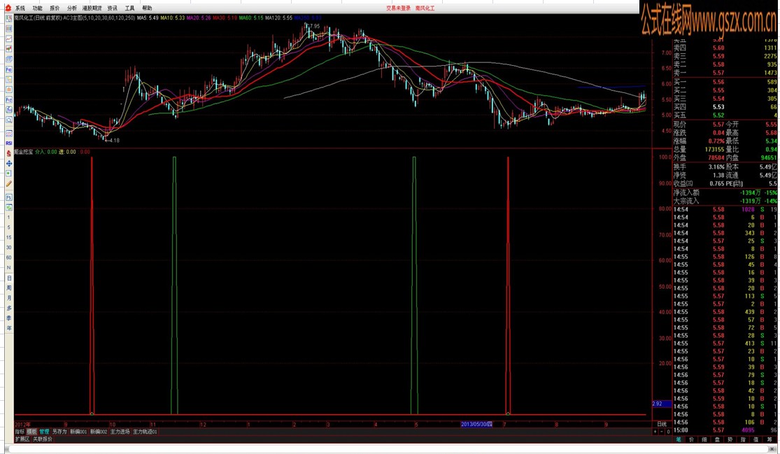Select the 主力轨迹01 template tab
Screen dimensions: 780x454
[145, 432]
